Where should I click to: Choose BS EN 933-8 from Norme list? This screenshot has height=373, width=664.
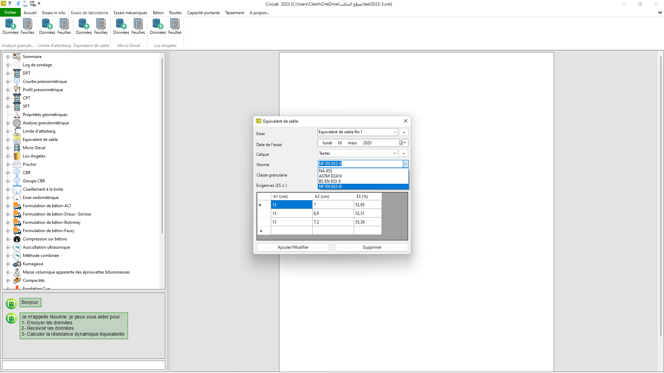[x=363, y=181]
